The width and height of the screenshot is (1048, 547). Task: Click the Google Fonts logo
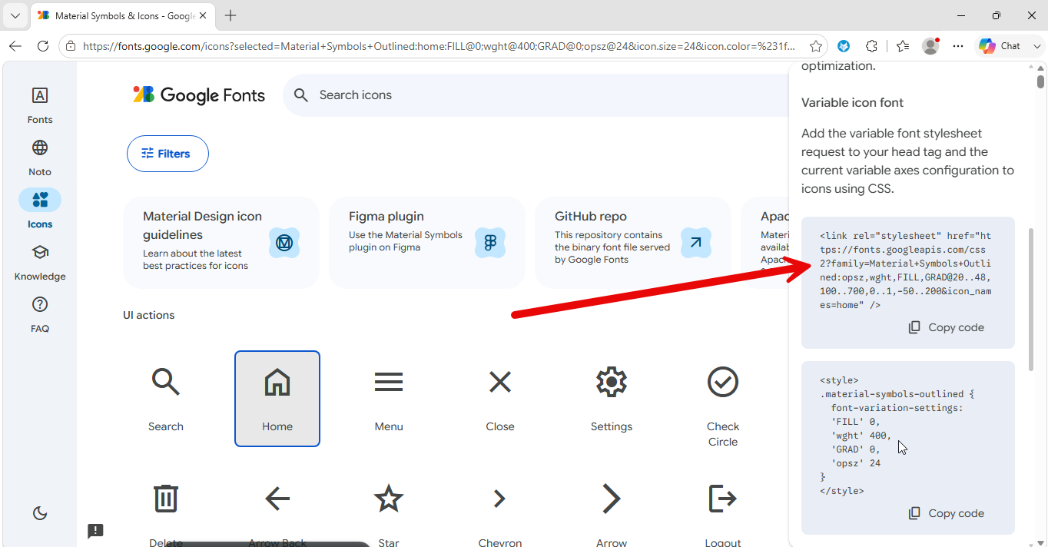199,95
